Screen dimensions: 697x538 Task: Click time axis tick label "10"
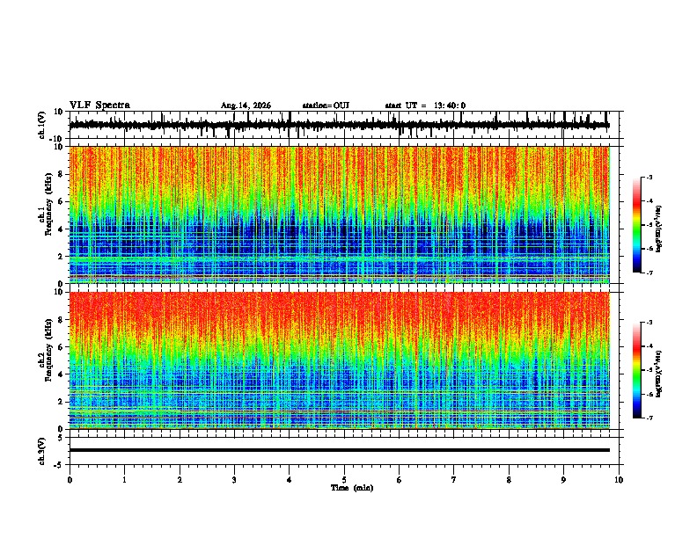(x=619, y=480)
